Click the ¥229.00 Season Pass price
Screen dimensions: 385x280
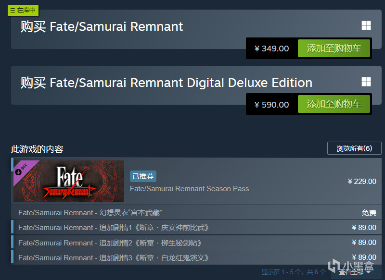click(x=362, y=181)
